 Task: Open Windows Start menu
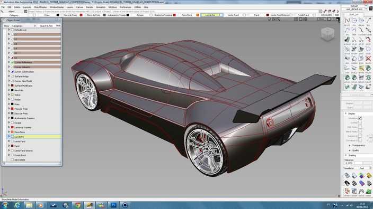click(5, 205)
